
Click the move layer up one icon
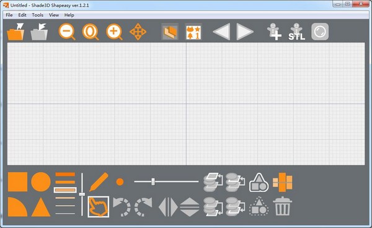pos(236,182)
